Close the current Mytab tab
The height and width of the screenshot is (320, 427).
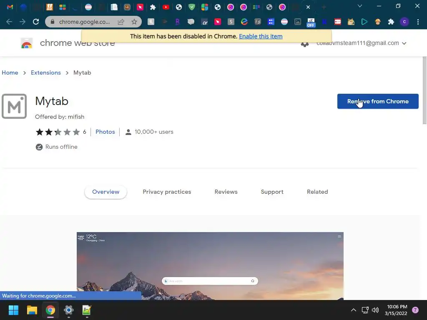coord(308,7)
